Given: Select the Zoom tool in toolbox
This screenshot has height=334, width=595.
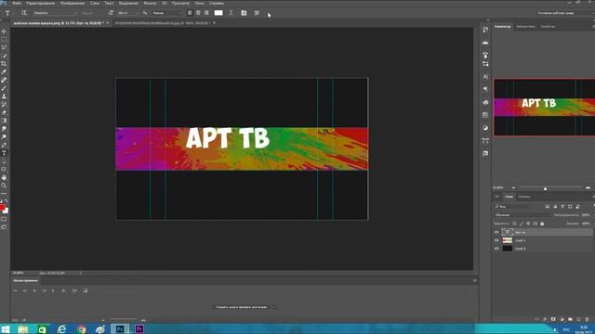Looking at the screenshot, I should click(4, 186).
